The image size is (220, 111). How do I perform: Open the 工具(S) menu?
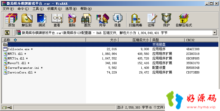(x=38, y=9)
